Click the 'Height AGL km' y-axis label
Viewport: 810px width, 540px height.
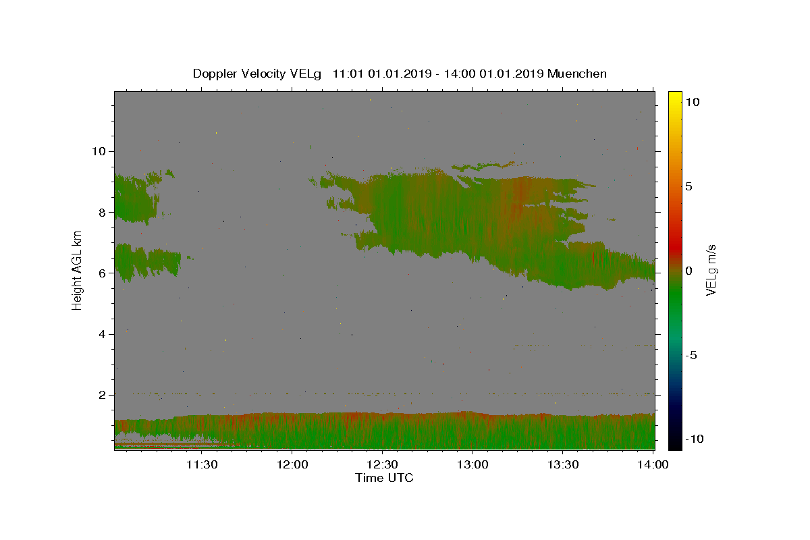click(x=78, y=269)
